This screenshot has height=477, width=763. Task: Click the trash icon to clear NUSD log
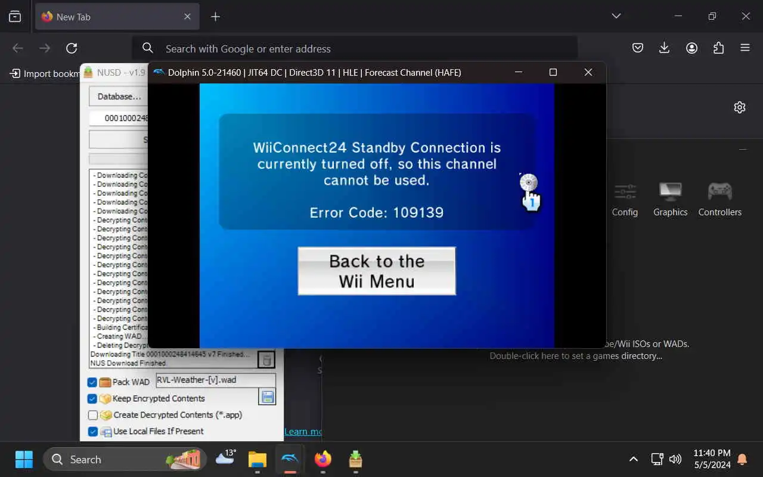pos(267,360)
